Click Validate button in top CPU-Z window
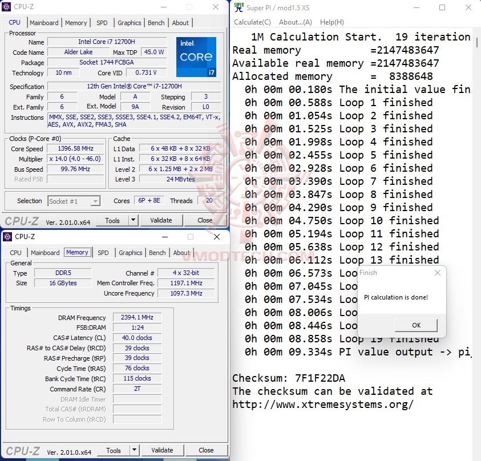 pos(161,220)
